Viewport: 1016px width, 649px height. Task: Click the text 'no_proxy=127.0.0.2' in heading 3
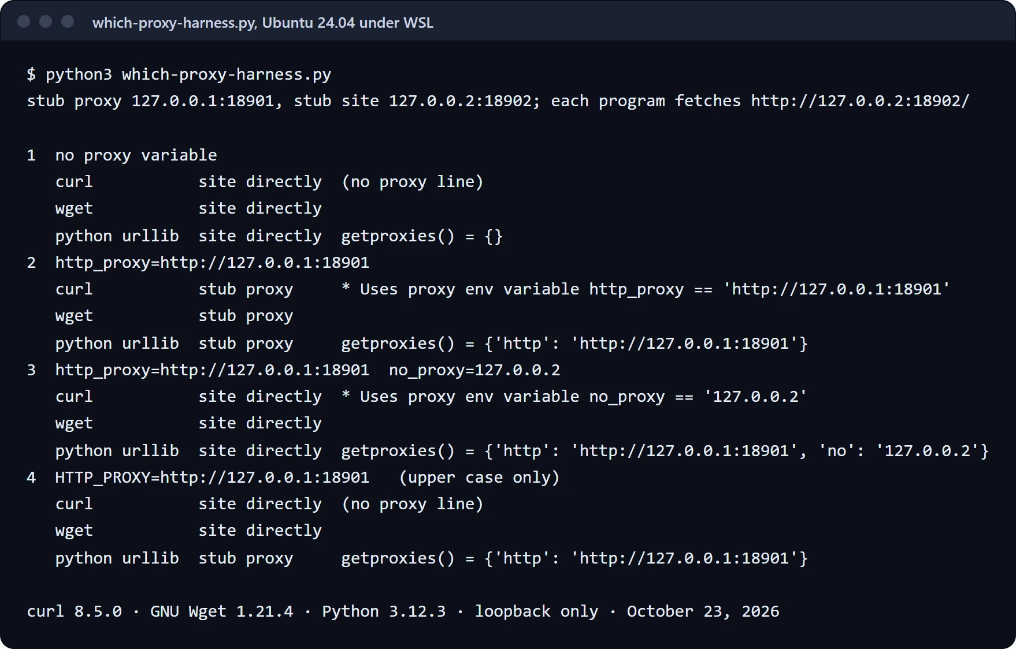474,370
